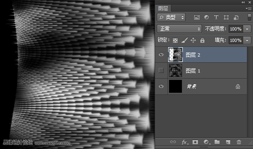Image resolution: width=253 pixels, height=149 pixels.
Task: Click the 填充 label
Action: pyautogui.click(x=220, y=40)
